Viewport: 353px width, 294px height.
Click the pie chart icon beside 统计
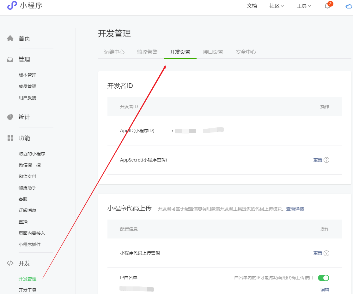[10, 117]
